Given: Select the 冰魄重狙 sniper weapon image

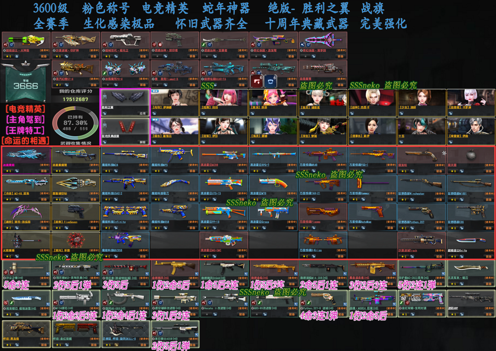Looking at the screenshot, I should (26, 155).
